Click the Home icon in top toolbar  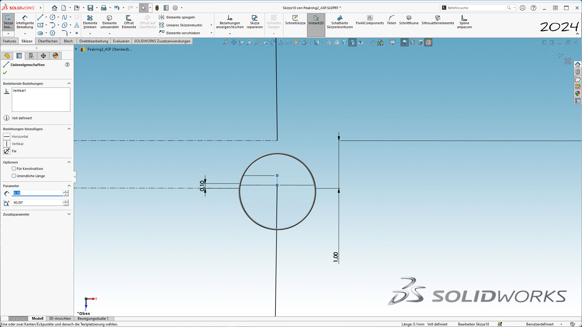55,8
